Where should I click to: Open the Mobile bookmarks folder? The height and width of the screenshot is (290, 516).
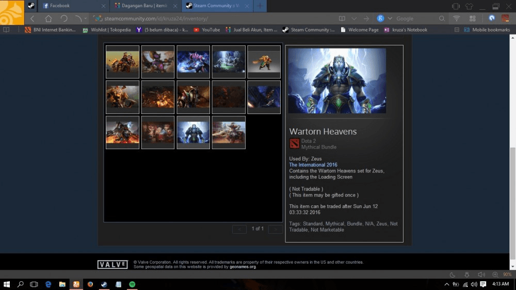[x=487, y=29]
